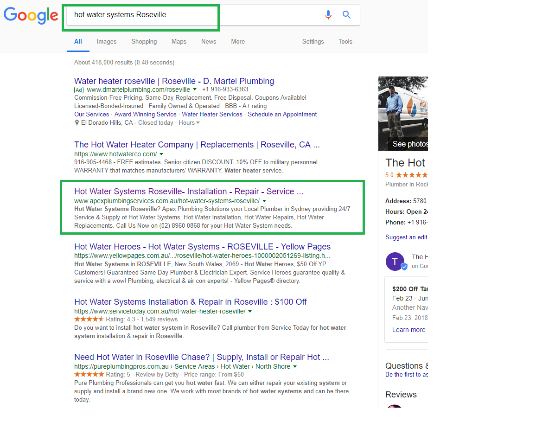Click the purple T profile avatar
Screen dimensions: 536x435
tap(395, 262)
